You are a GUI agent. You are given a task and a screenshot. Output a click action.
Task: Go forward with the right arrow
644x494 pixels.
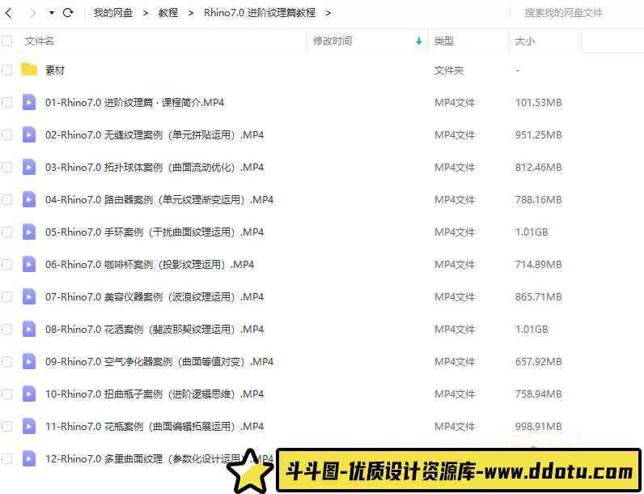click(33, 13)
